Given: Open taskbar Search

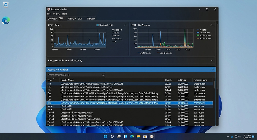Looking at the screenshot, I should 112,137.
